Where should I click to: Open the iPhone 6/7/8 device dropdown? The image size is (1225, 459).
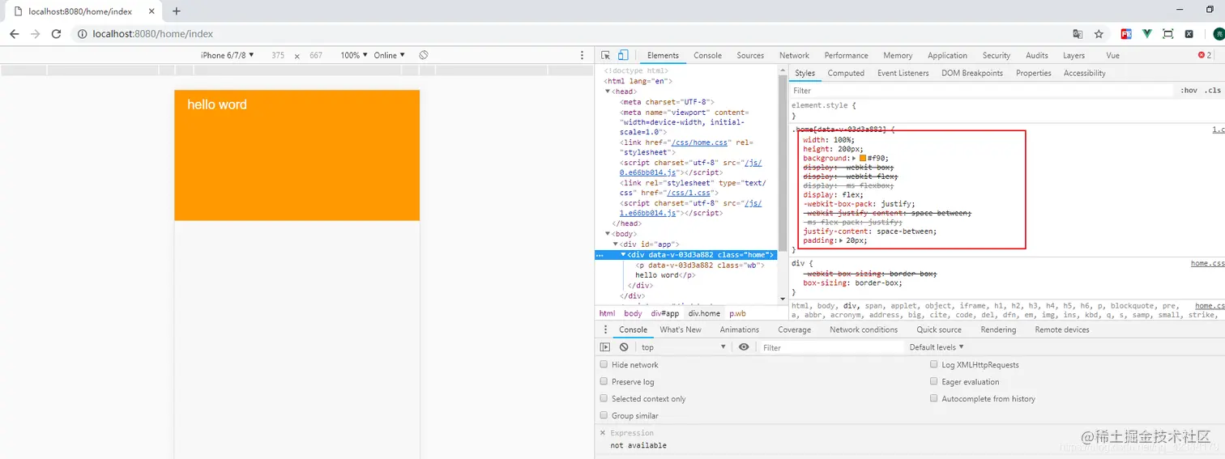point(228,55)
